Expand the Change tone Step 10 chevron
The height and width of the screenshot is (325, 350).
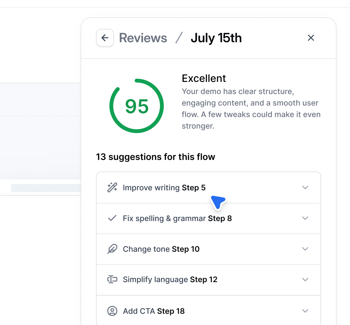pyautogui.click(x=305, y=249)
